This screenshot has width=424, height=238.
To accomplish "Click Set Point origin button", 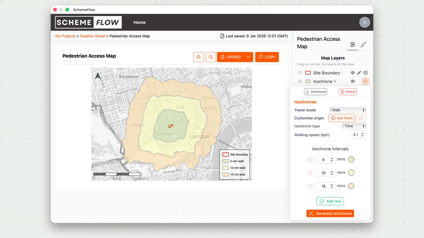I will tap(342, 118).
